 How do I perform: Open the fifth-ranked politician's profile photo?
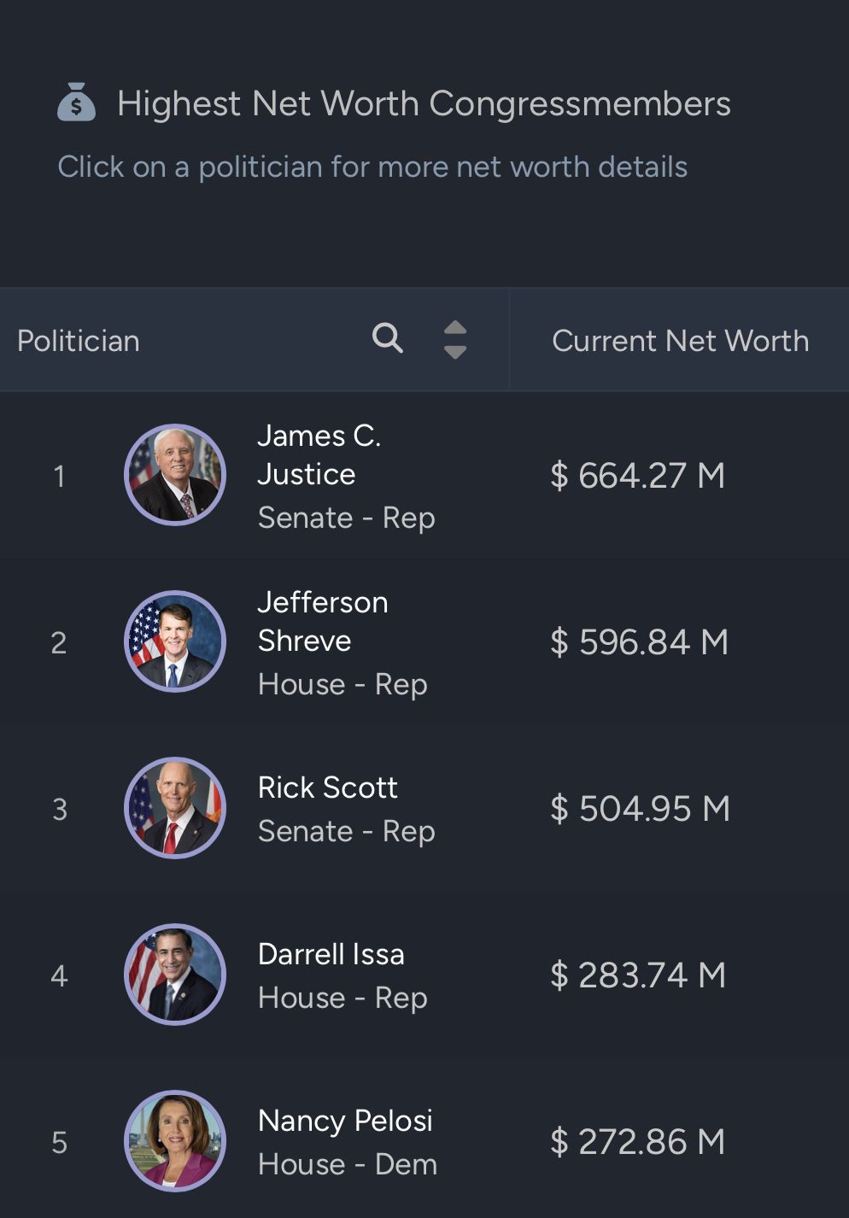(x=175, y=1141)
